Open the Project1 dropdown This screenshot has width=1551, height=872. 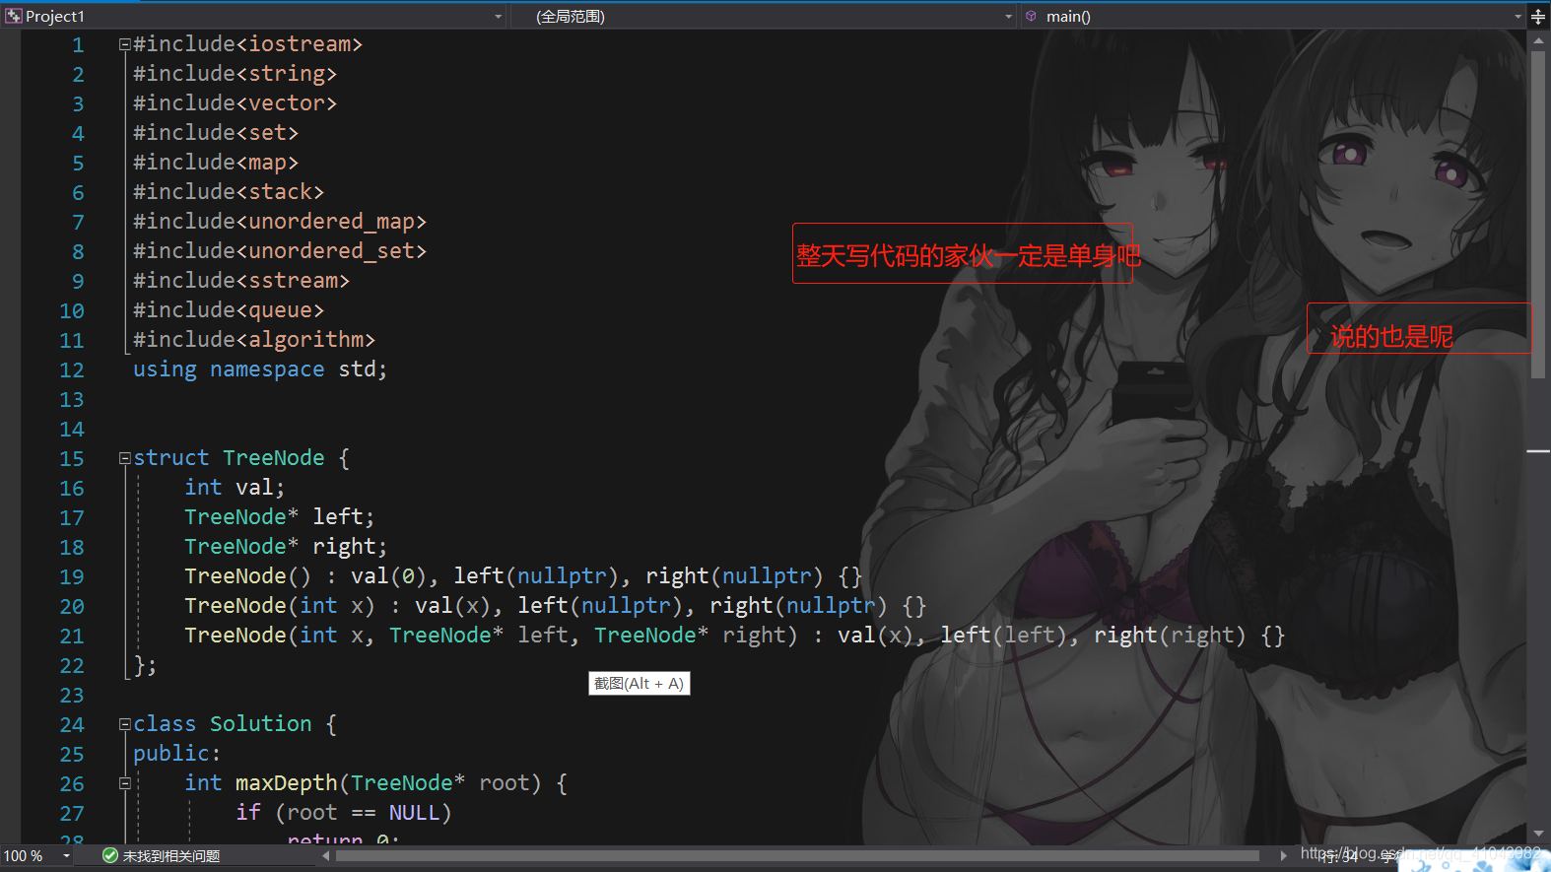click(498, 17)
